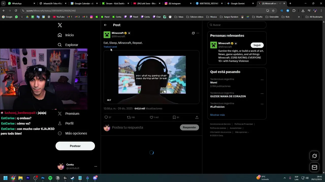Click the X logo in sidebar
This screenshot has height=182, width=325.
(60, 25)
